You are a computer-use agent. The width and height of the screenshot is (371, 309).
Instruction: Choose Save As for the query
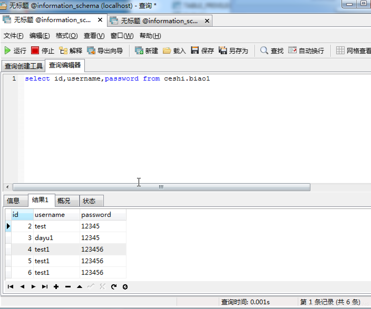[233, 51]
